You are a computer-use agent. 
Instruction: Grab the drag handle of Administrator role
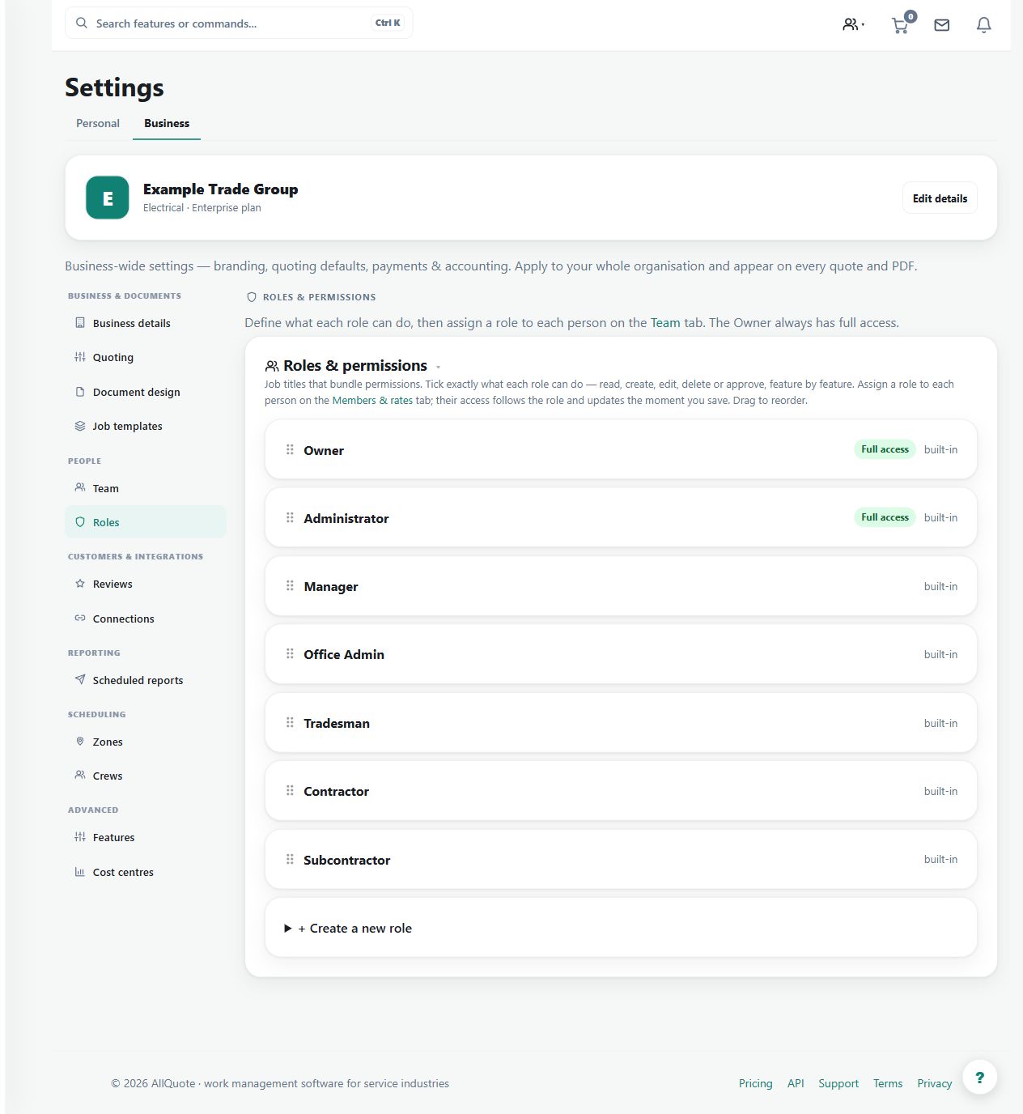[x=290, y=517]
